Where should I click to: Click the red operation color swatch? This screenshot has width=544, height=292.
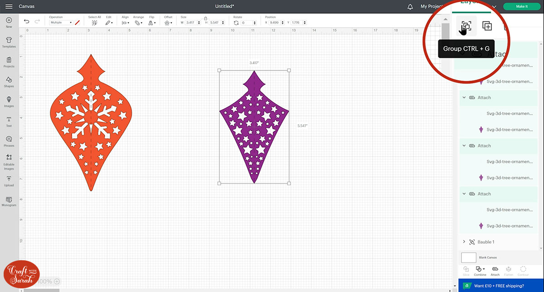(x=78, y=23)
